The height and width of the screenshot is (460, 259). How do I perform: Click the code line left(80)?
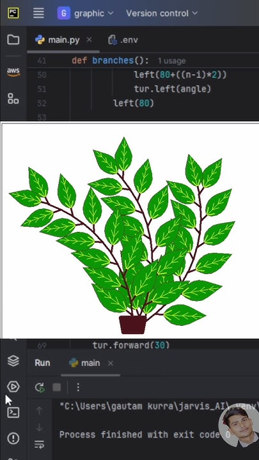(x=134, y=103)
